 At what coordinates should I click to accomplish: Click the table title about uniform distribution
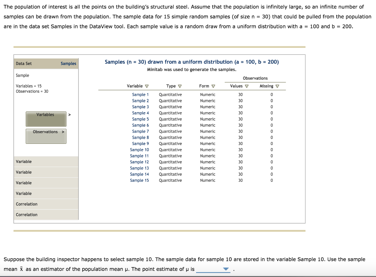[x=192, y=62]
